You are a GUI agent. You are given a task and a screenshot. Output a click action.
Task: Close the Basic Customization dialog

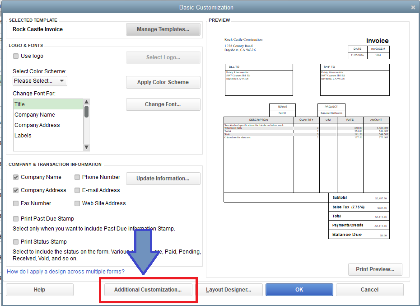pos(413,8)
